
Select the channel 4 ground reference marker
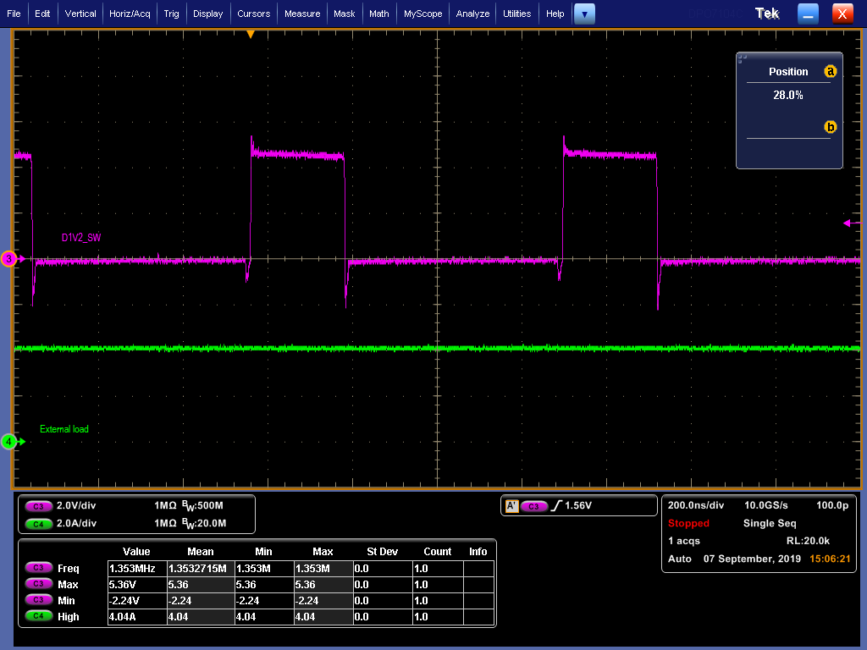tap(9, 441)
